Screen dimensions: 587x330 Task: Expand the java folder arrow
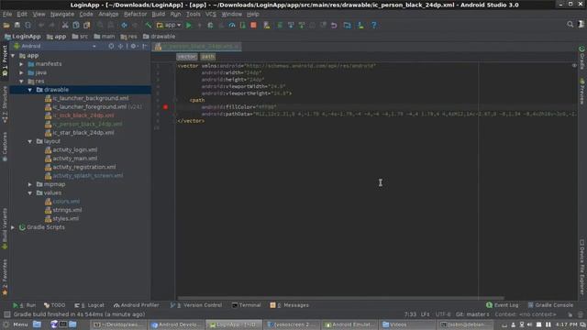[x=22, y=72]
